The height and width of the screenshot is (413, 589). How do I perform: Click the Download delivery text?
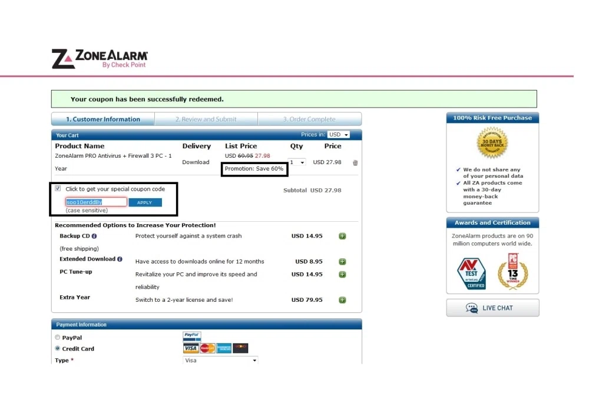coord(196,162)
